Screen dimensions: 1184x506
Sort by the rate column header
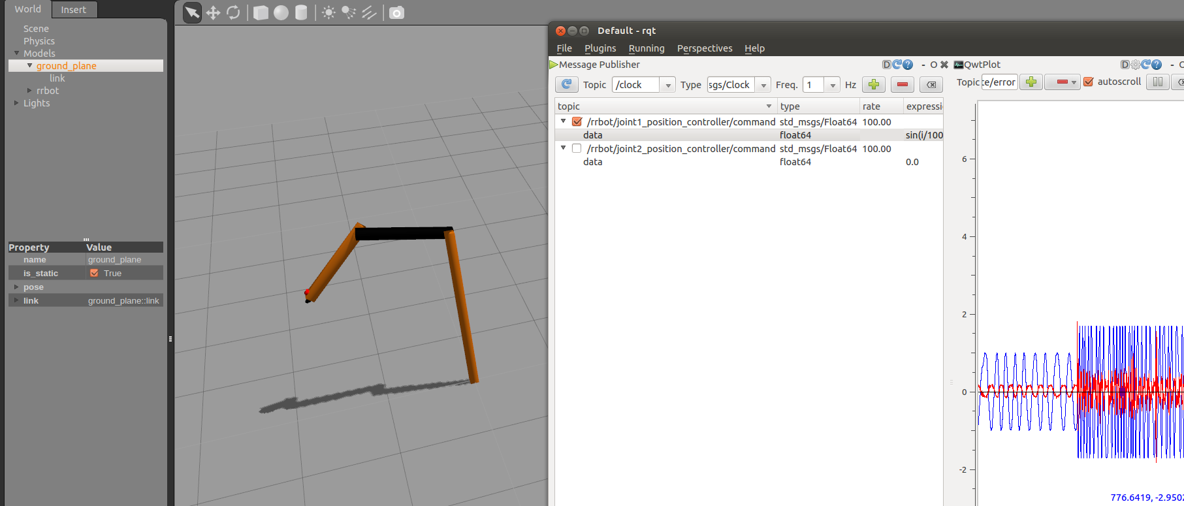tap(882, 106)
